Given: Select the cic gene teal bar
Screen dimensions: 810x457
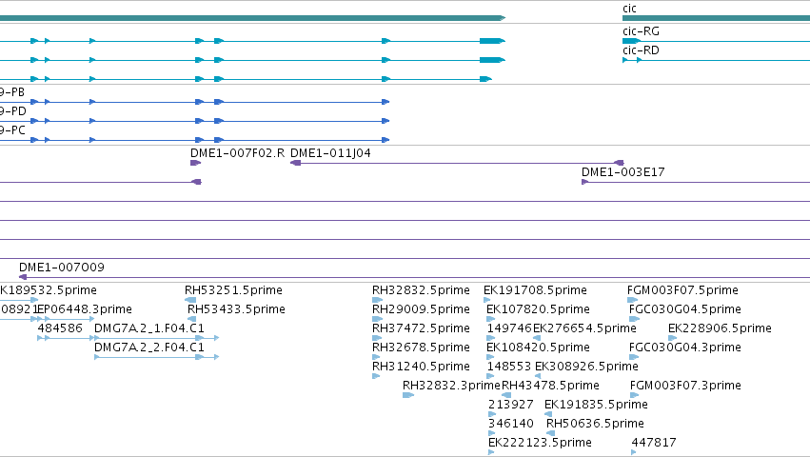Looking at the screenshot, I should point(716,18).
